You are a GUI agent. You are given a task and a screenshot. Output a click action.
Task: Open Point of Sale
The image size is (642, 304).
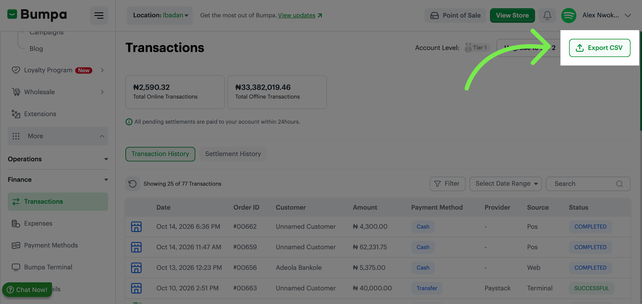[455, 15]
